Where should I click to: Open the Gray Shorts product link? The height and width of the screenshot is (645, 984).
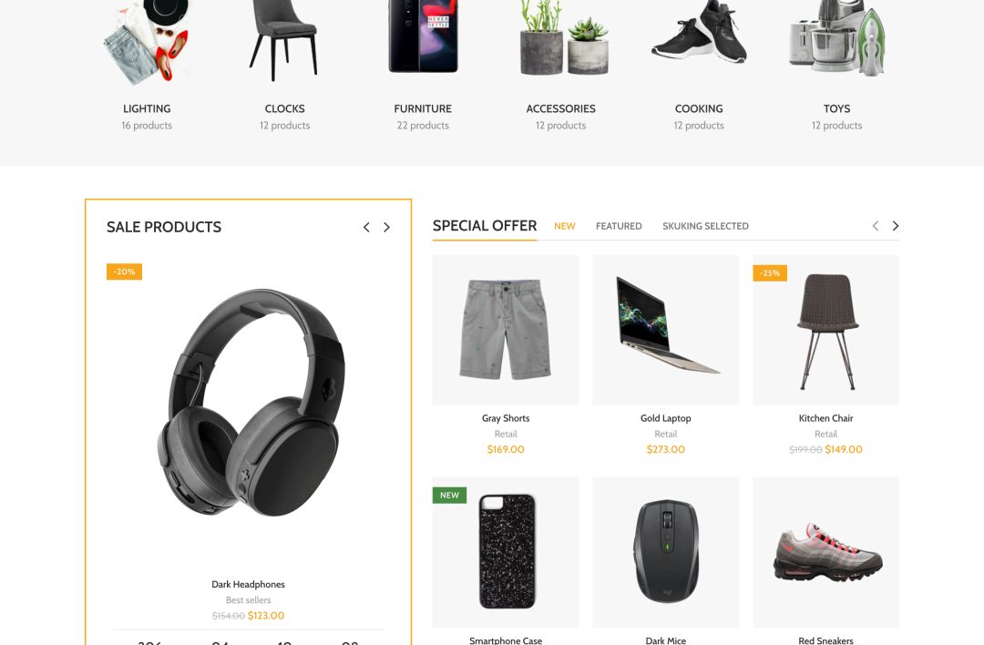506,418
